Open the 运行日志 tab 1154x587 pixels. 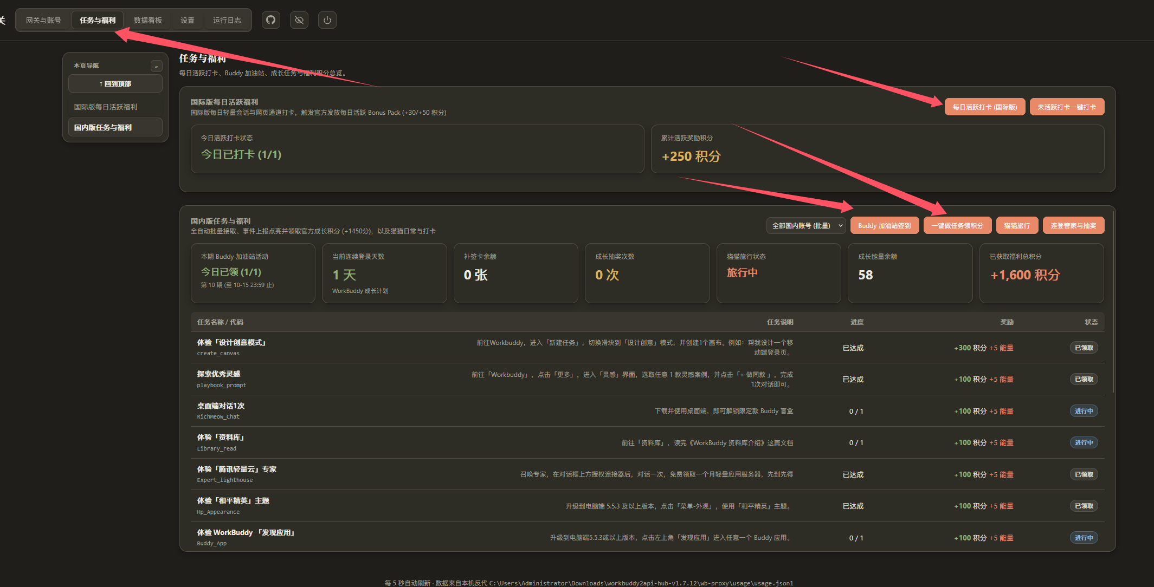[227, 21]
